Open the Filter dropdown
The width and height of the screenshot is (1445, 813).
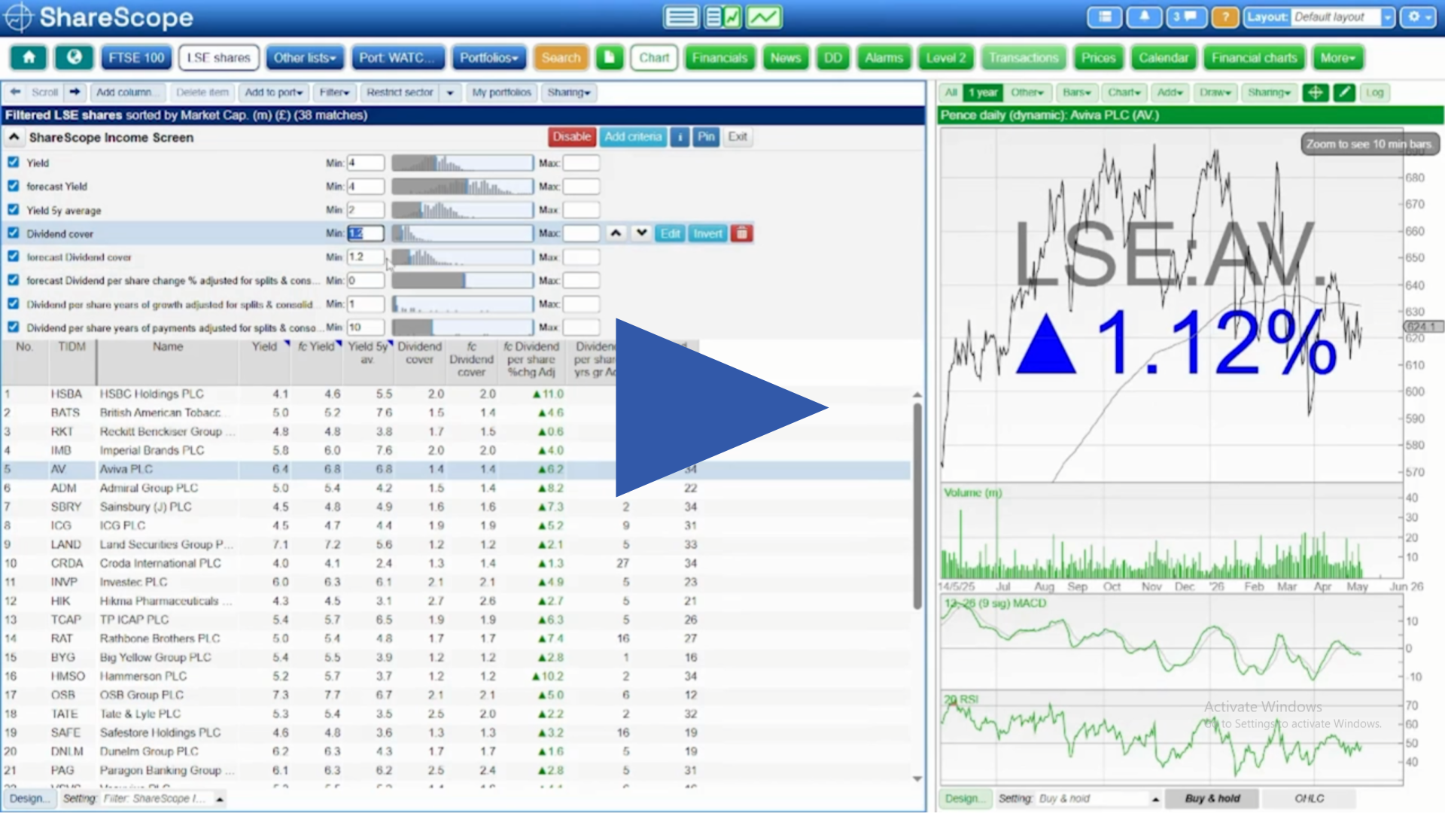pyautogui.click(x=334, y=93)
